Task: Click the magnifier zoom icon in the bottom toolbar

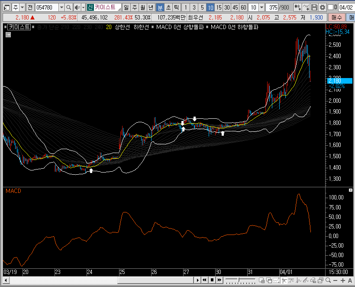Action: (328, 280)
